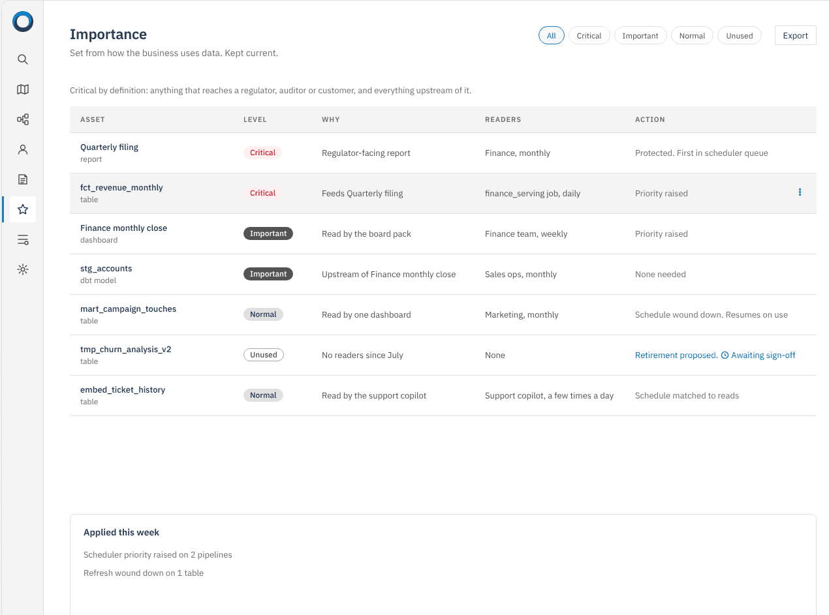
Task: Click Critical badge on fct_revenue_monthly row
Action: click(262, 193)
